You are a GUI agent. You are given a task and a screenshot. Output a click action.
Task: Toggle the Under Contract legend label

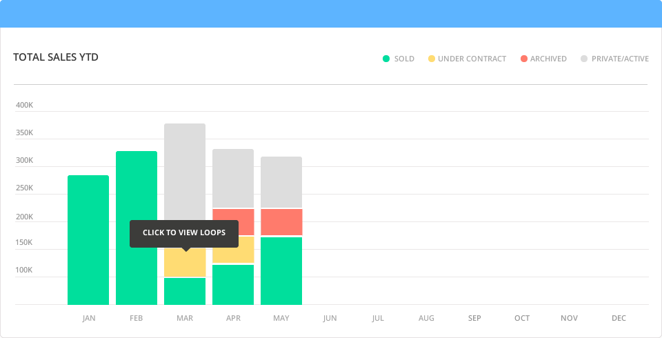coord(472,59)
